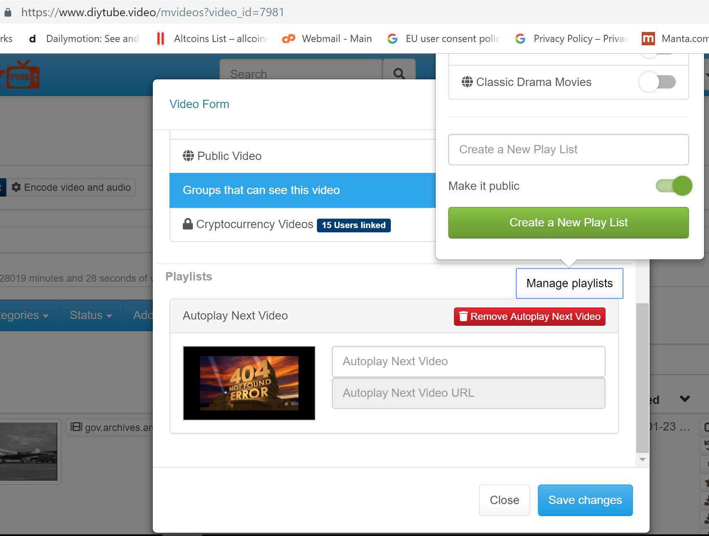
Task: Click the lock icon beside Cryptocurrency Videos
Action: pos(188,224)
